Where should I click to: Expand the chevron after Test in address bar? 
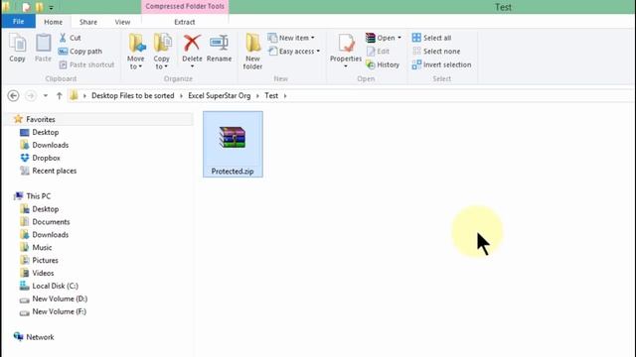point(285,96)
